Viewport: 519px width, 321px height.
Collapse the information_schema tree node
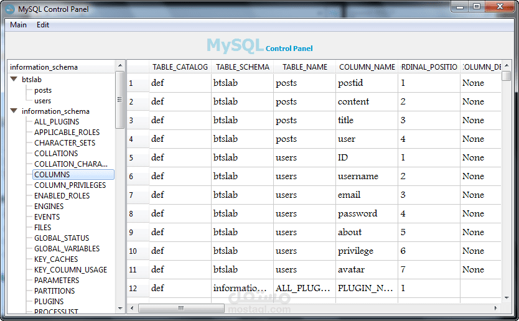pyautogui.click(x=14, y=111)
